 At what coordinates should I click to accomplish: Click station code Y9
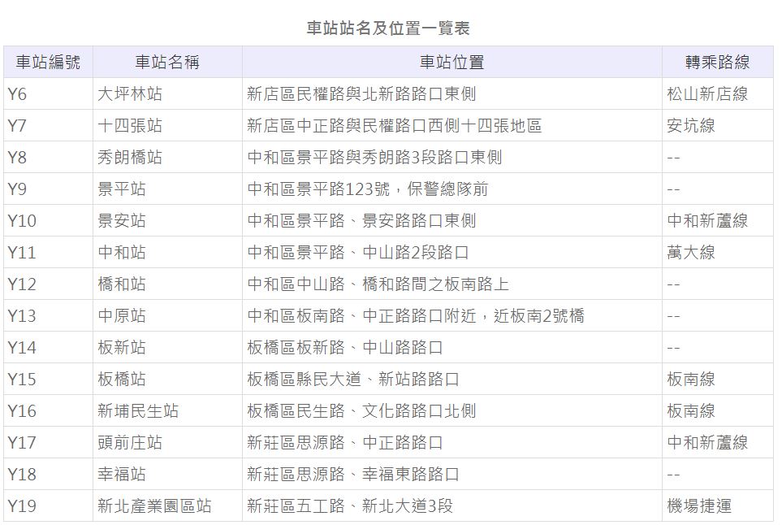pos(17,189)
